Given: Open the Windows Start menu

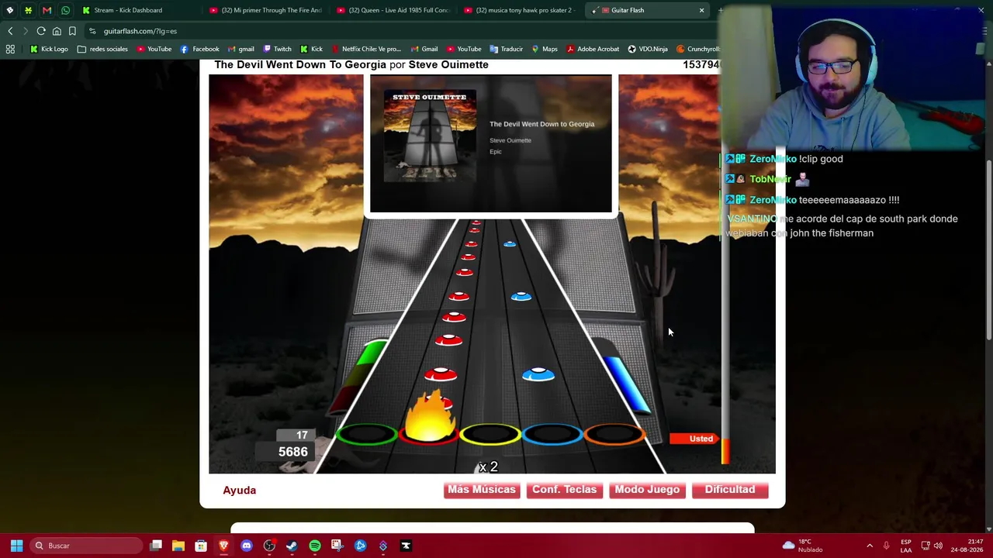Looking at the screenshot, I should coord(16,546).
